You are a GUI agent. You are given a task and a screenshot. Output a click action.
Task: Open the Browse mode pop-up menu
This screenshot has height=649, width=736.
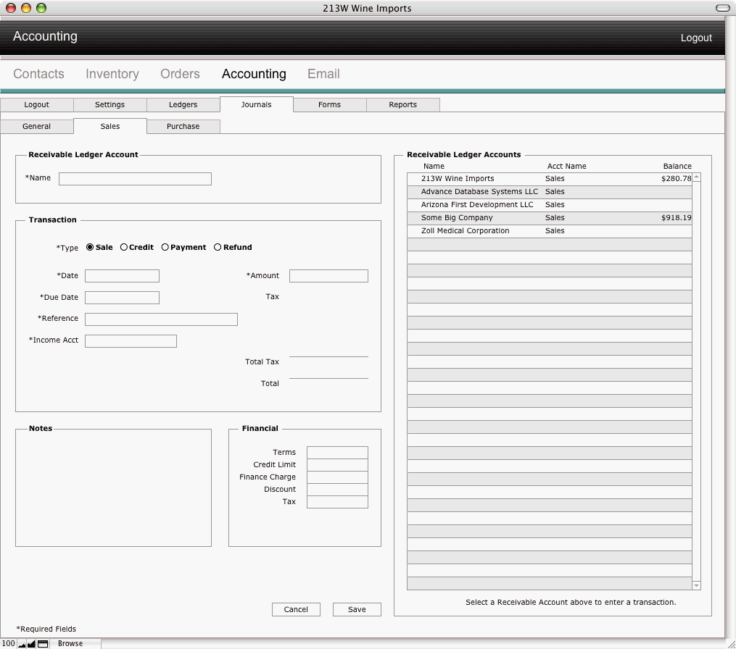pos(75,644)
